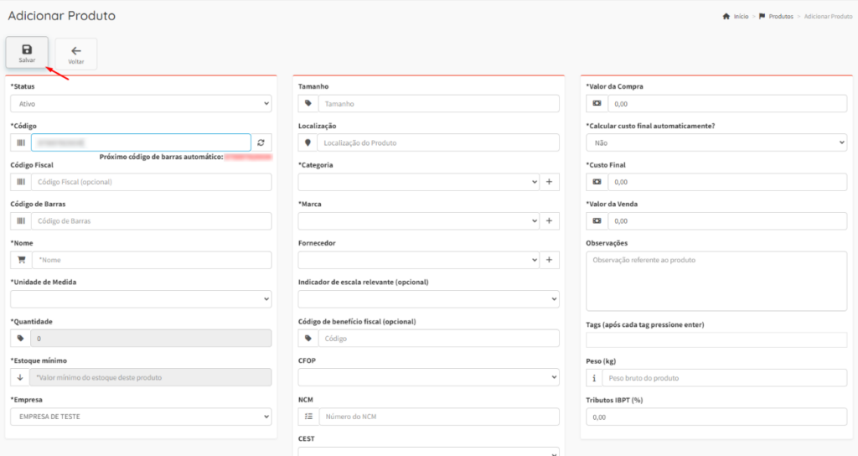
Task: Click the home icon in breadcrumb
Action: pyautogui.click(x=726, y=17)
